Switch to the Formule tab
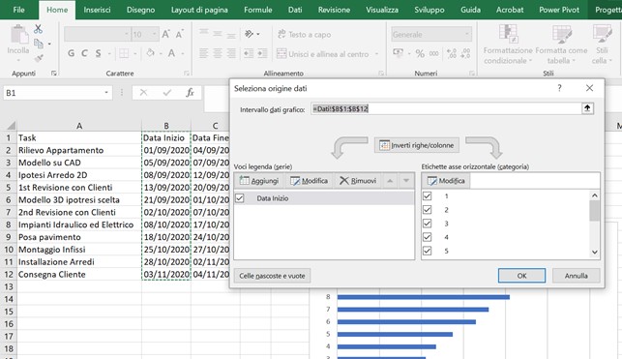The width and height of the screenshot is (622, 359). [258, 10]
